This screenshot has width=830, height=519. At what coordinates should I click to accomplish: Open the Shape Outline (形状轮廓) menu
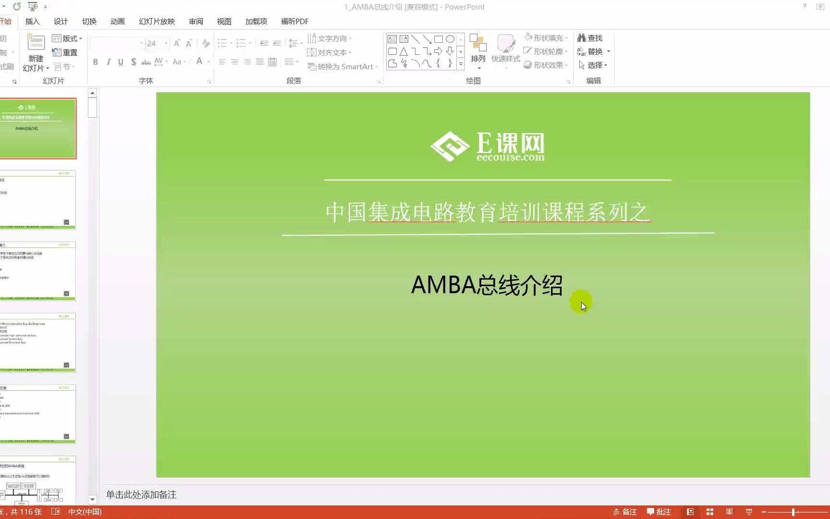tap(546, 51)
